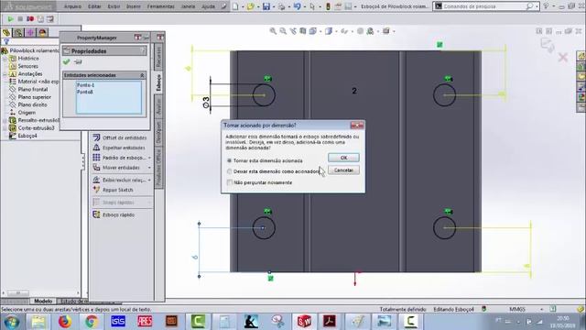The height and width of the screenshot is (330, 586).
Task: Click the Save floppy disk icon
Action: pos(266,6)
